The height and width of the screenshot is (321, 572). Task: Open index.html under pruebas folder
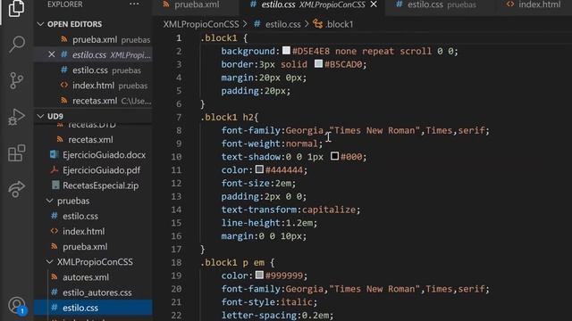click(93, 231)
